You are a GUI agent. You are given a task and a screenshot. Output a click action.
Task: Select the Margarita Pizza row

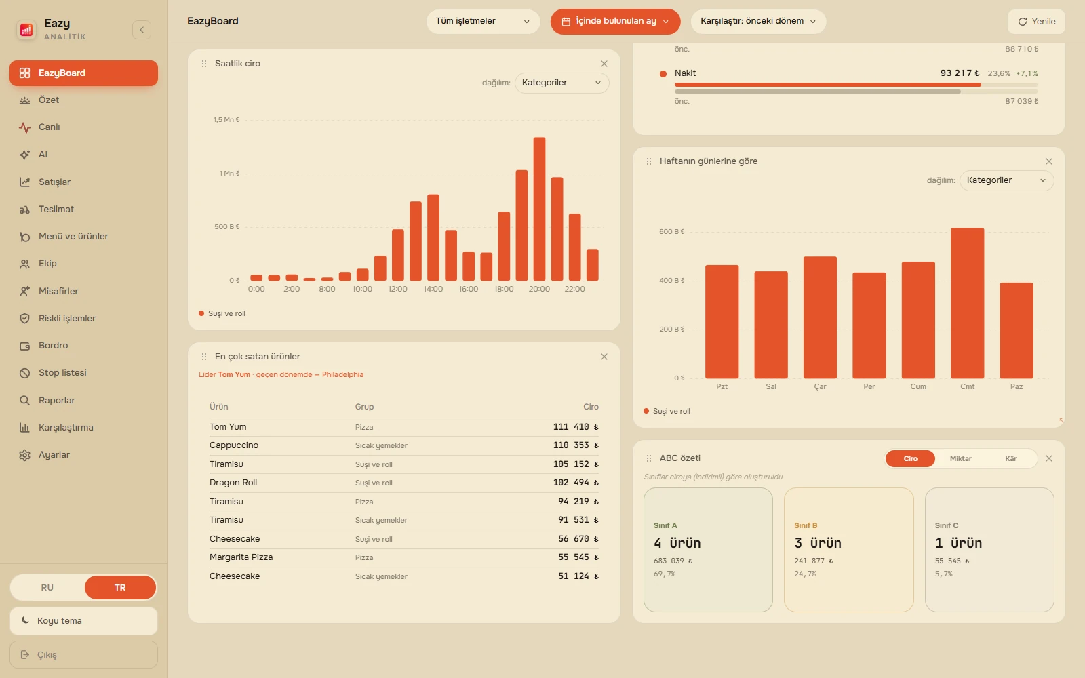tap(404, 557)
